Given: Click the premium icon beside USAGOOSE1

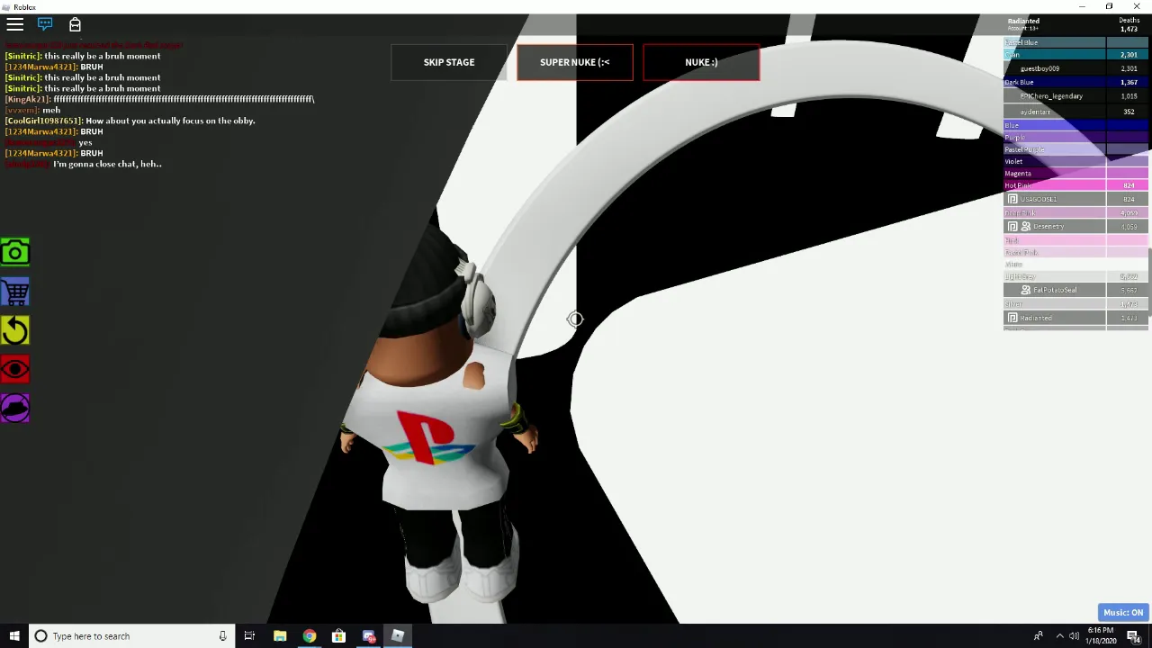Looking at the screenshot, I should 1012,199.
